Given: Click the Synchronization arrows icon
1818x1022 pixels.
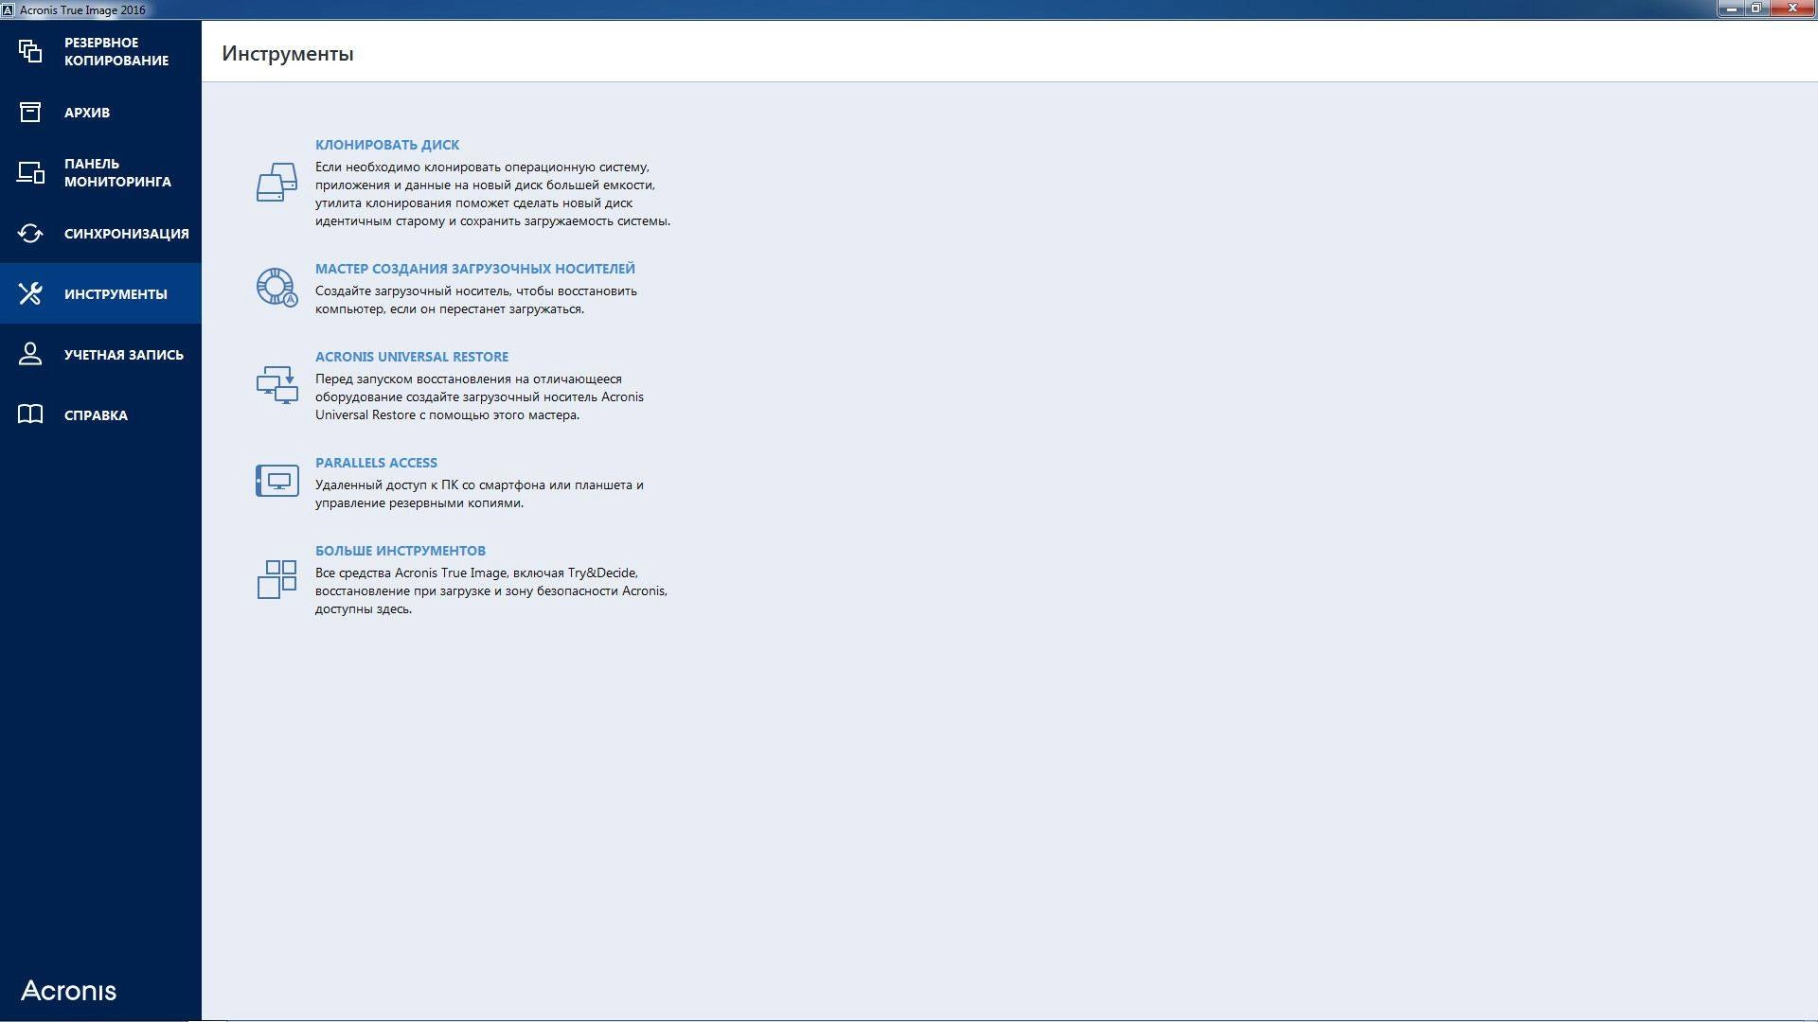Looking at the screenshot, I should pos(30,233).
